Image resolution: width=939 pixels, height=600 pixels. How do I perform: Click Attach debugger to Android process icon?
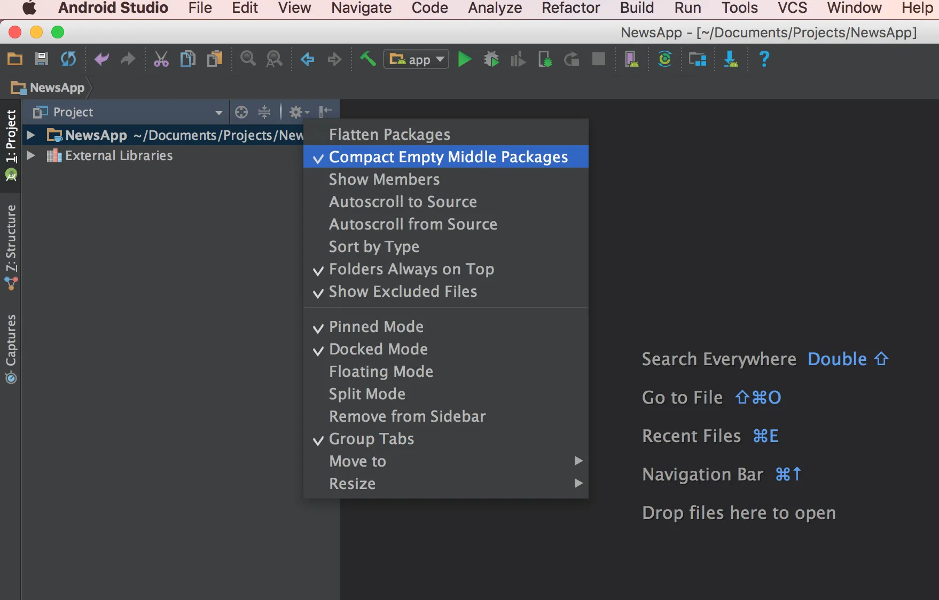[x=545, y=59]
